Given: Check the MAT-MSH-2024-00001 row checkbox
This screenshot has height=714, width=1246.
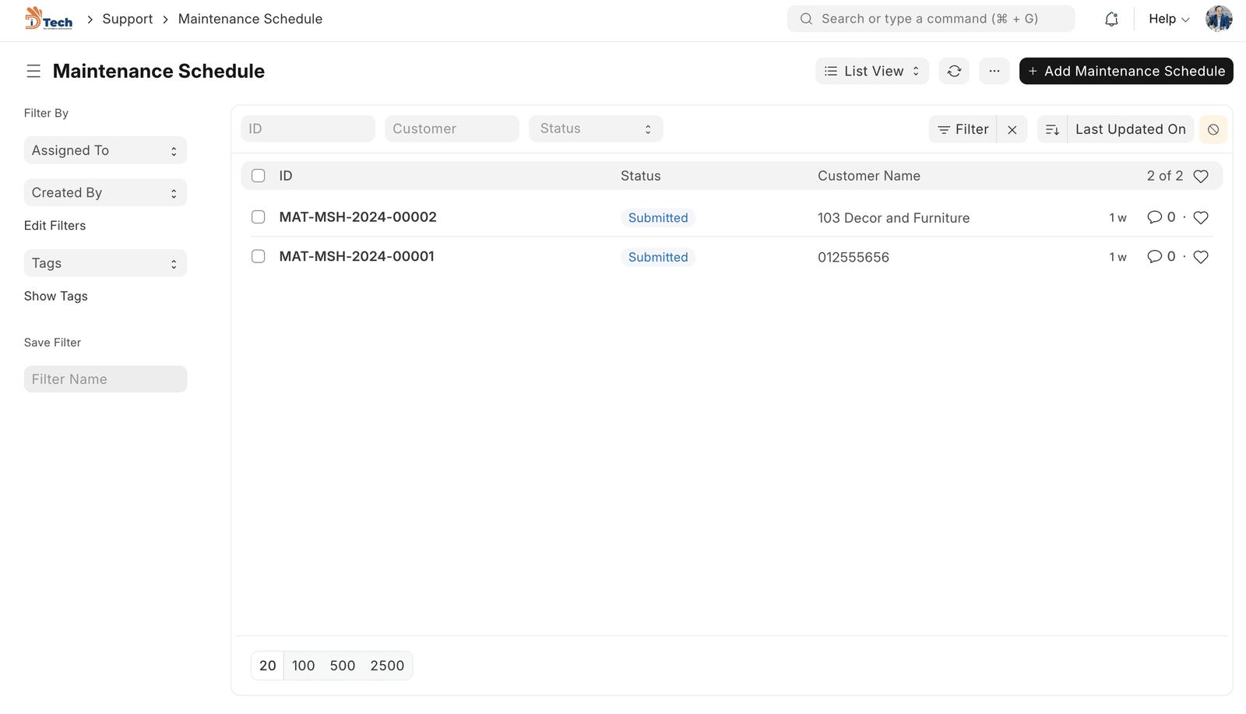Looking at the screenshot, I should point(259,256).
